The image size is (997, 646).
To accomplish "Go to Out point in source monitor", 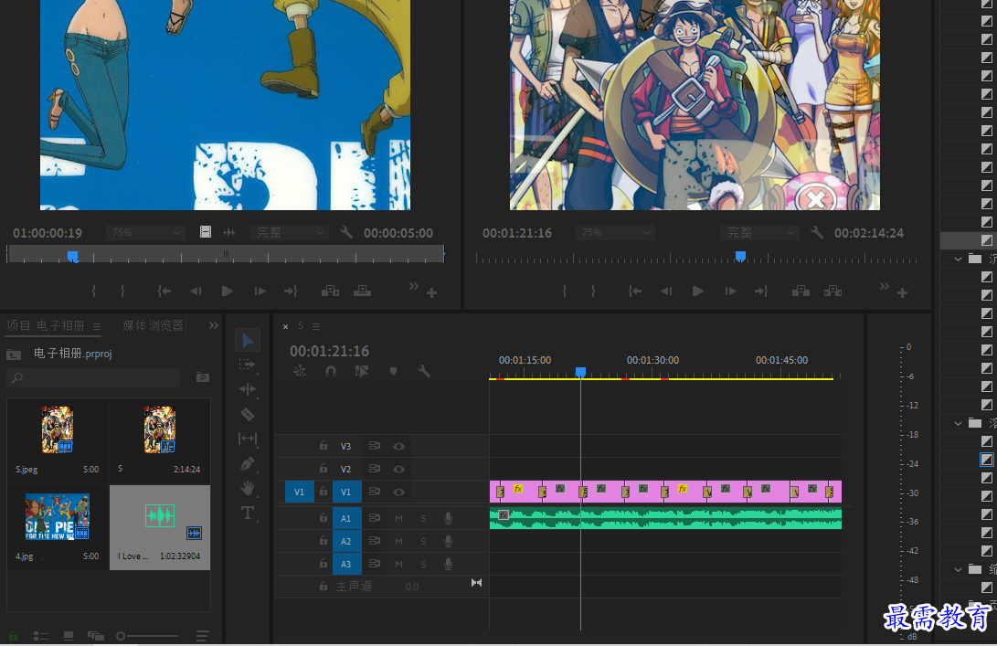I will 291,291.
